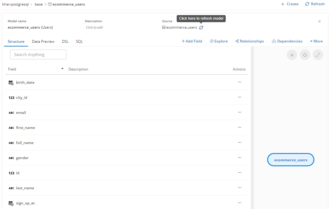The image size is (329, 209).
Task: Close the diagram view with round X button
Action: [292, 55]
